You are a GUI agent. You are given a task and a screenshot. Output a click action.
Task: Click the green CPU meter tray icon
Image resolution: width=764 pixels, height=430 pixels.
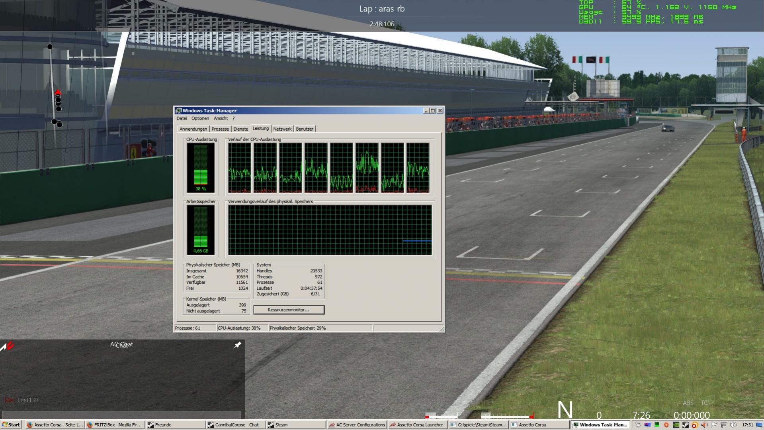pos(657,425)
